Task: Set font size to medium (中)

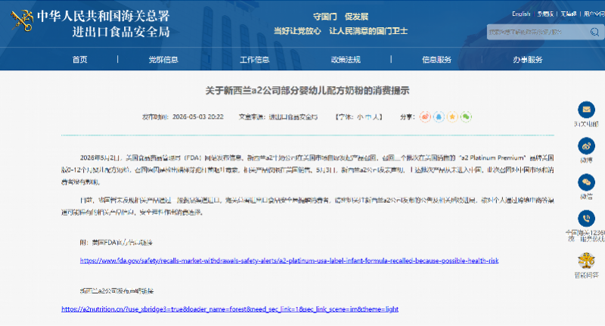Action: [368, 117]
